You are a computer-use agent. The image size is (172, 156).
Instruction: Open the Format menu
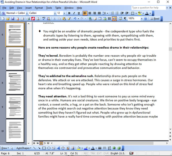[x=39, y=8]
